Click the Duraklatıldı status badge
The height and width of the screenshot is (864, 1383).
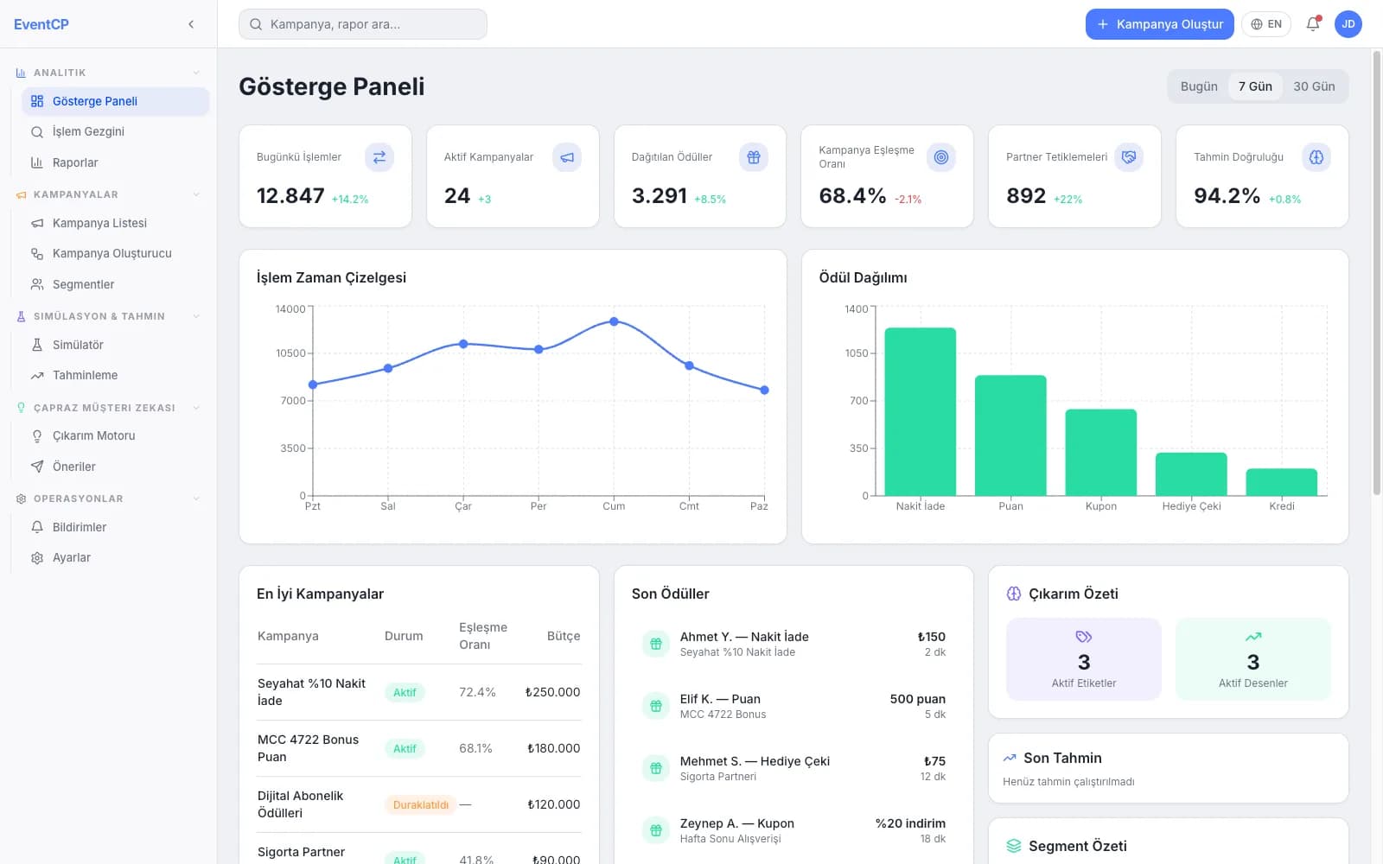420,804
